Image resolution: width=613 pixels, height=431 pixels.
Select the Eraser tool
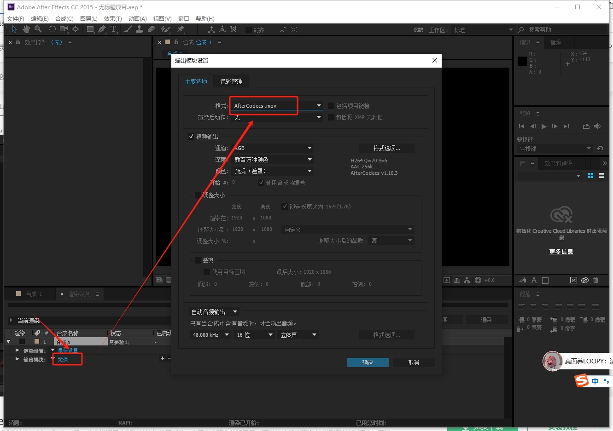(151, 29)
